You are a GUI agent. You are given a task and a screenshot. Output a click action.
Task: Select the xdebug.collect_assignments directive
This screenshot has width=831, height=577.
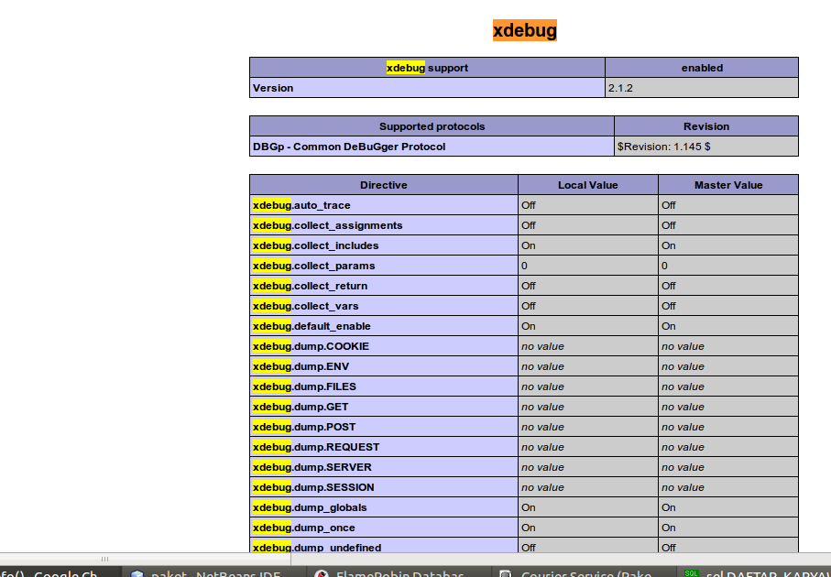coord(384,225)
